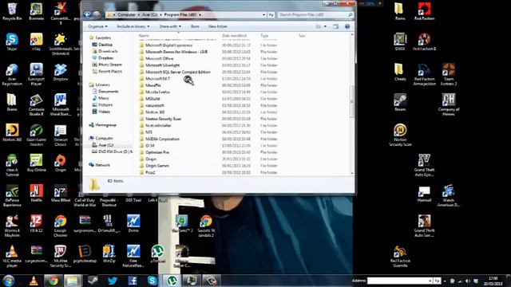Toggle the Explorer preview pane icon

pyautogui.click(x=335, y=26)
